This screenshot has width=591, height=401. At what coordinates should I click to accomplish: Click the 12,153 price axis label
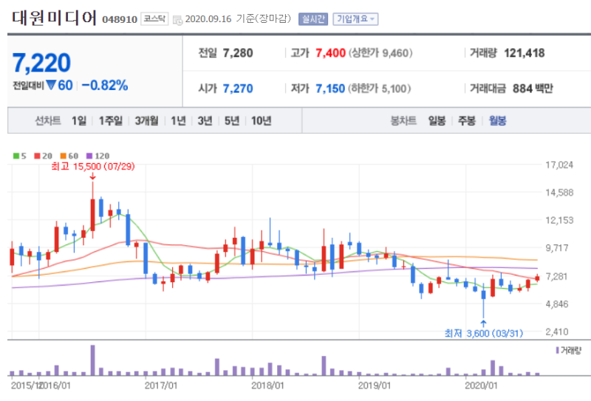click(x=559, y=220)
